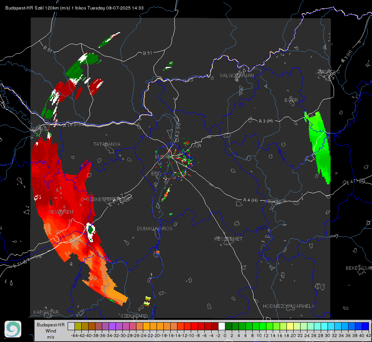Click the ERD town label
372x342 pixels.
(156, 174)
